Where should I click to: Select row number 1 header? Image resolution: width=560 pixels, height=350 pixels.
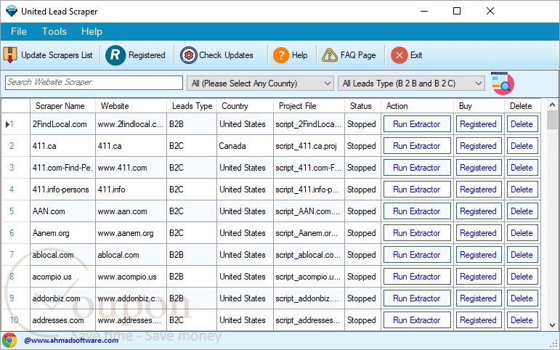[x=16, y=124]
